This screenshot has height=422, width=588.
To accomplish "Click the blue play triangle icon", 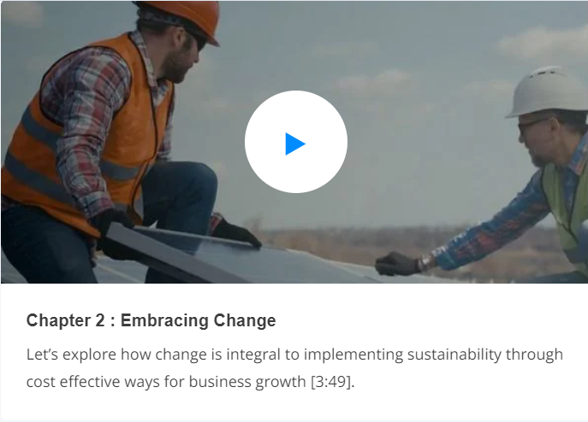I will (295, 144).
